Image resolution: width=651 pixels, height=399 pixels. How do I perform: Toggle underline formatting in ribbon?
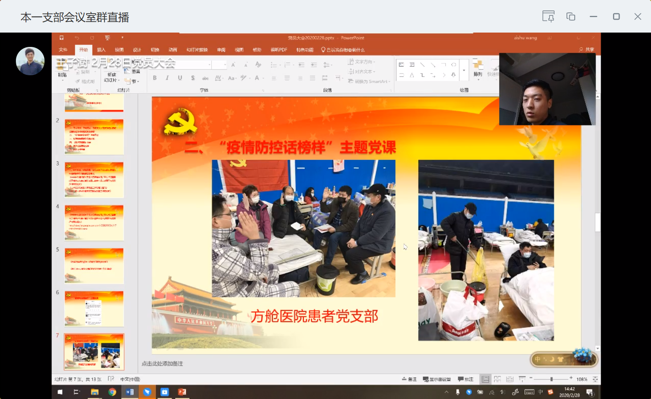pos(180,78)
